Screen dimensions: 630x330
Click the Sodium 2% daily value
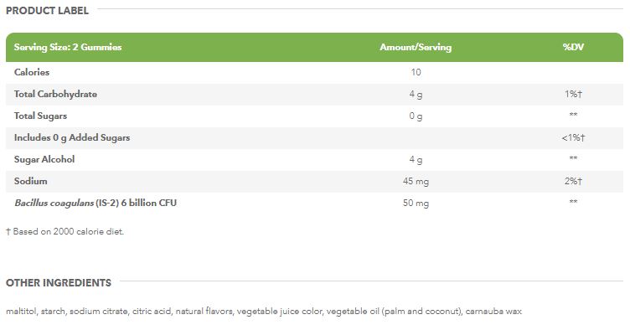click(573, 181)
